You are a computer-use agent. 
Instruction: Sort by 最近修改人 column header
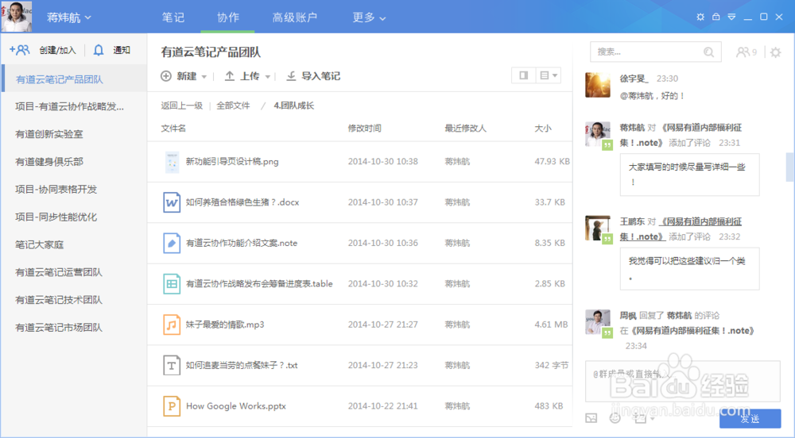click(x=465, y=129)
